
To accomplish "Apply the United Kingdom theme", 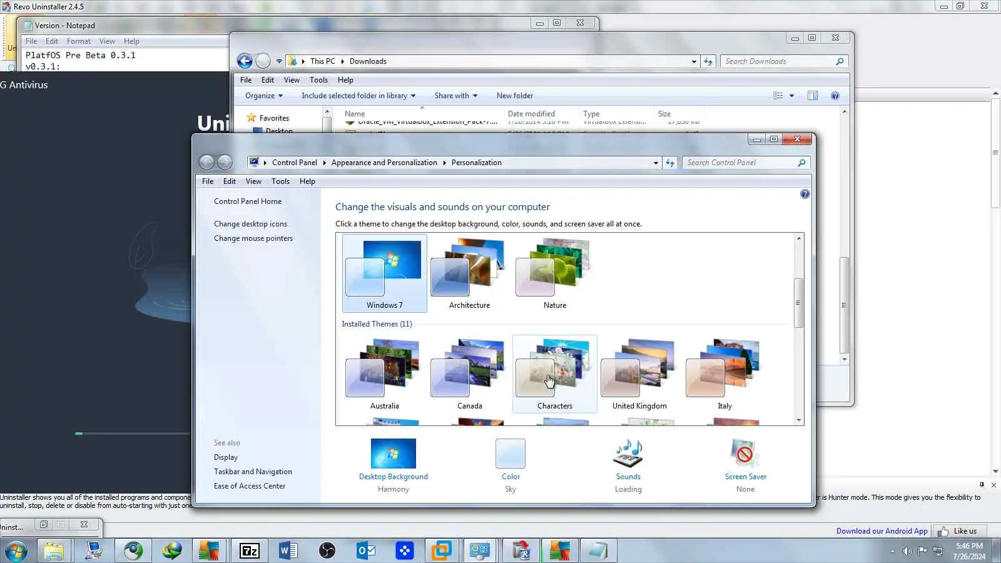I will point(639,374).
